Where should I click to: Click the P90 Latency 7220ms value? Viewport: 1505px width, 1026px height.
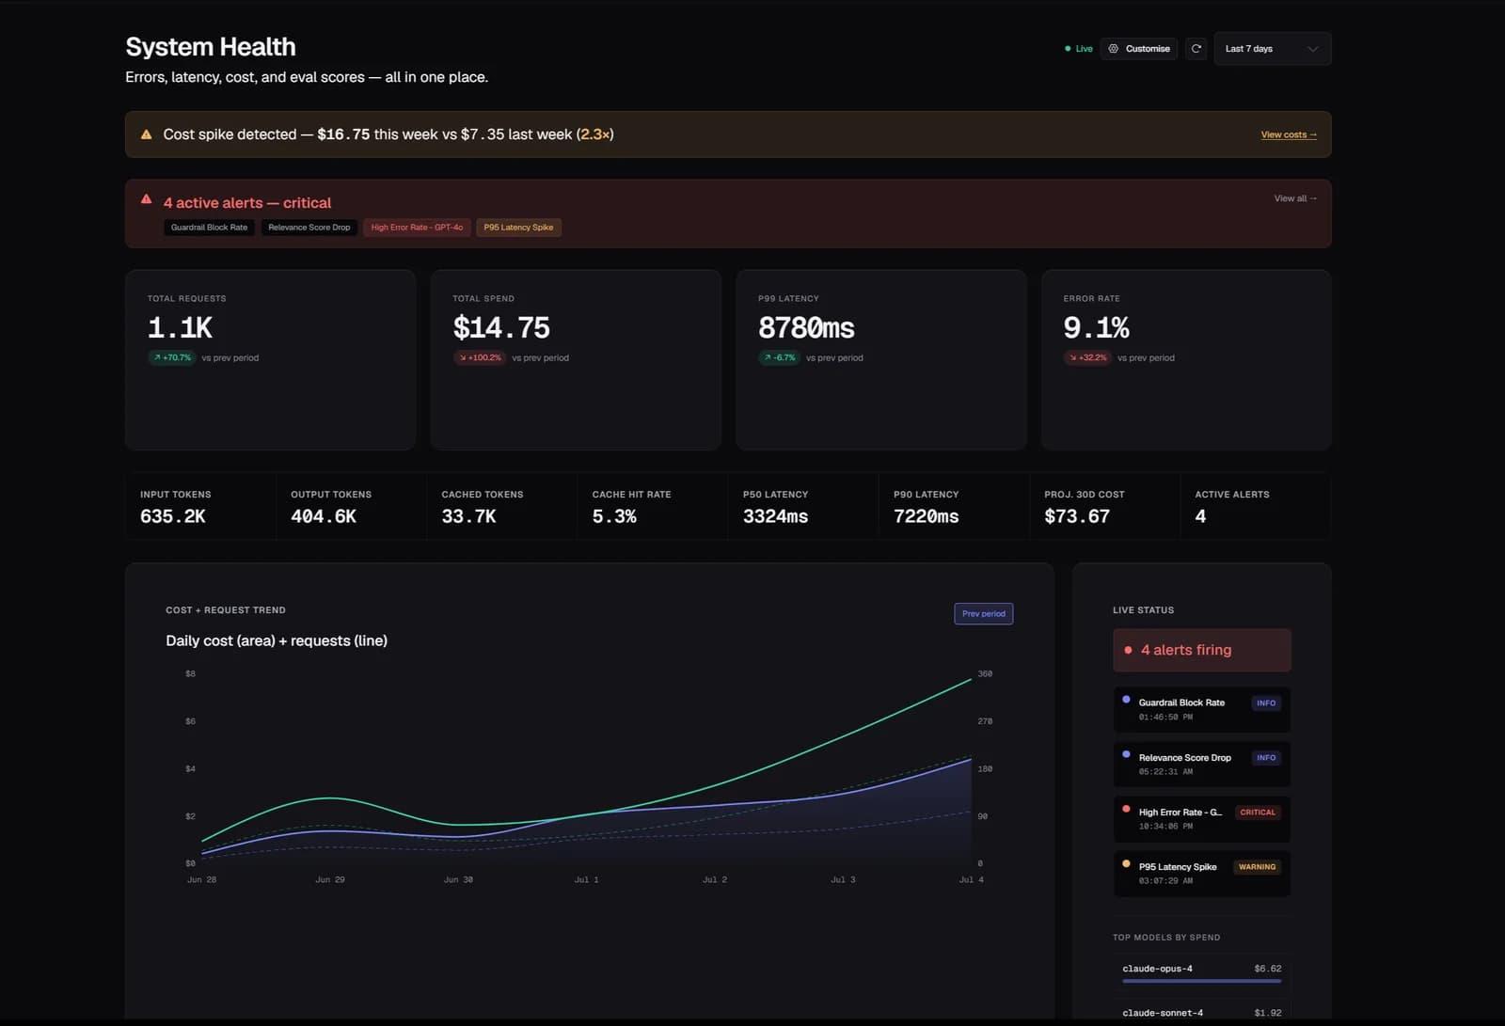[926, 516]
